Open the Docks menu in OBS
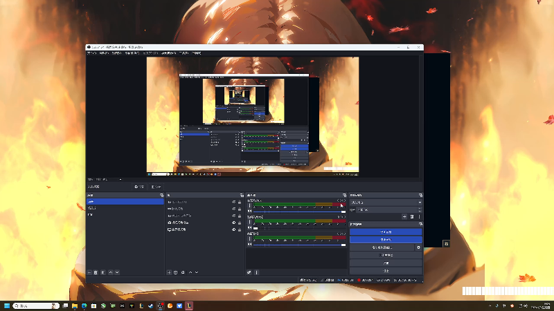The width and height of the screenshot is (554, 311). click(132, 53)
